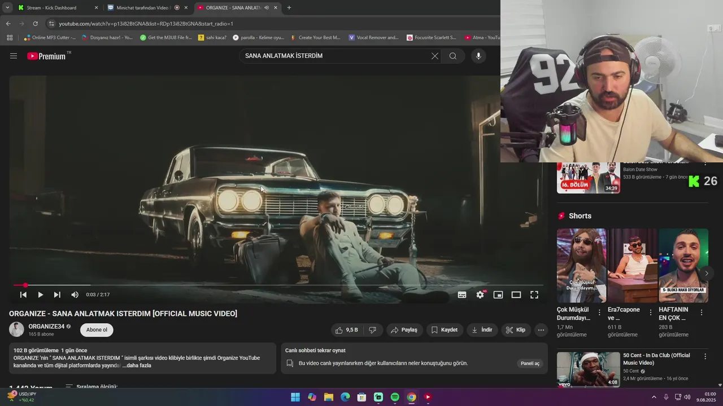Skip to the next video

coord(57,295)
